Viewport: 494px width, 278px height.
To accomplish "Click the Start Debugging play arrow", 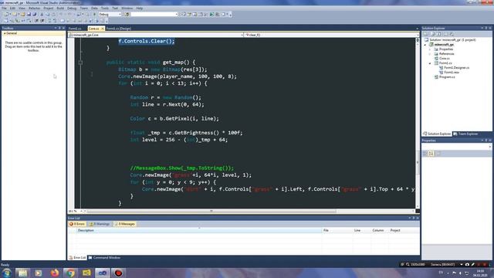I will coord(94,15).
